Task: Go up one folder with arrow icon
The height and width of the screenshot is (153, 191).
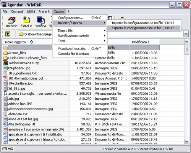Action: [8, 34]
